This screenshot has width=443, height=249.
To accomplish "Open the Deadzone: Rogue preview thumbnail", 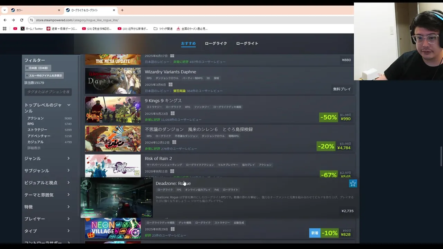I will (117, 198).
